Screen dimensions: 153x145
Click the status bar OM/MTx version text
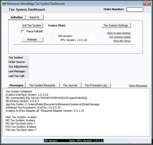pos(74,141)
